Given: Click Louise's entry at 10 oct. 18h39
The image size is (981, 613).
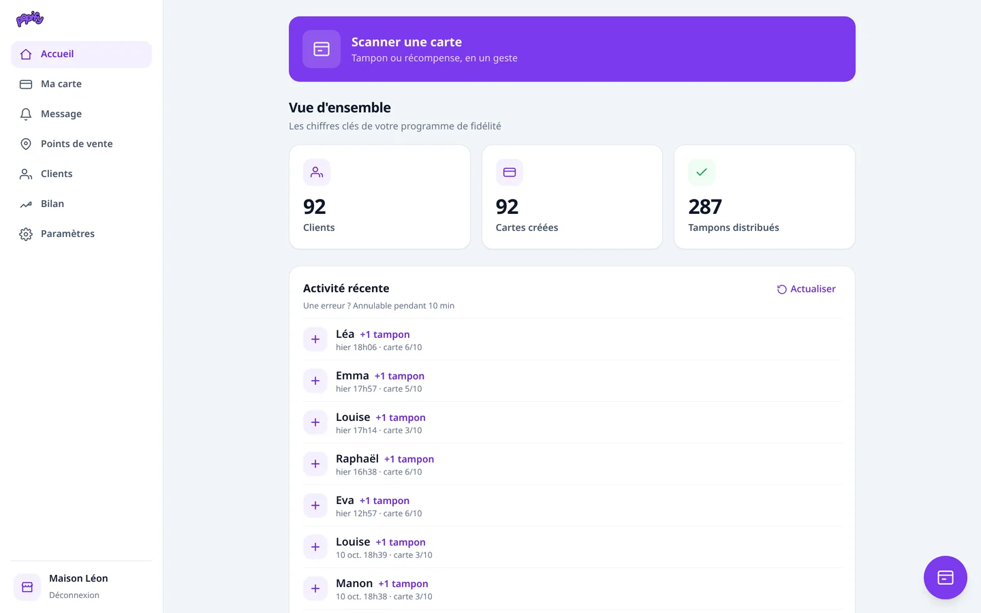Looking at the screenshot, I should (x=572, y=547).
